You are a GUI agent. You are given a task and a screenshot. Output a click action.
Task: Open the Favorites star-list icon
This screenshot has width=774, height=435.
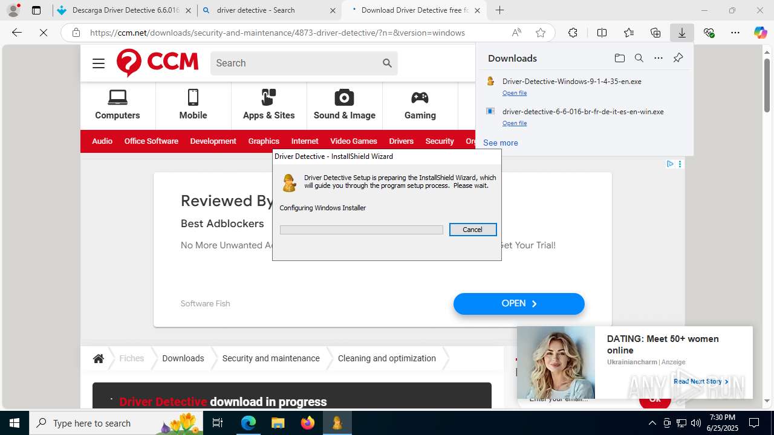pos(629,33)
